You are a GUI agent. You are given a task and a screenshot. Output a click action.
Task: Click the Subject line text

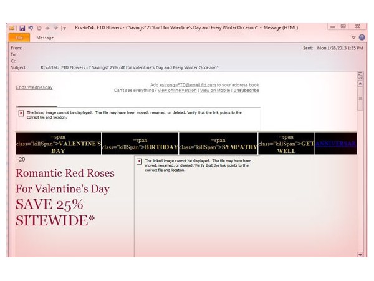point(130,67)
